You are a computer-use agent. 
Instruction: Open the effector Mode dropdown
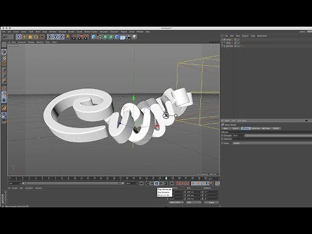tap(272, 143)
